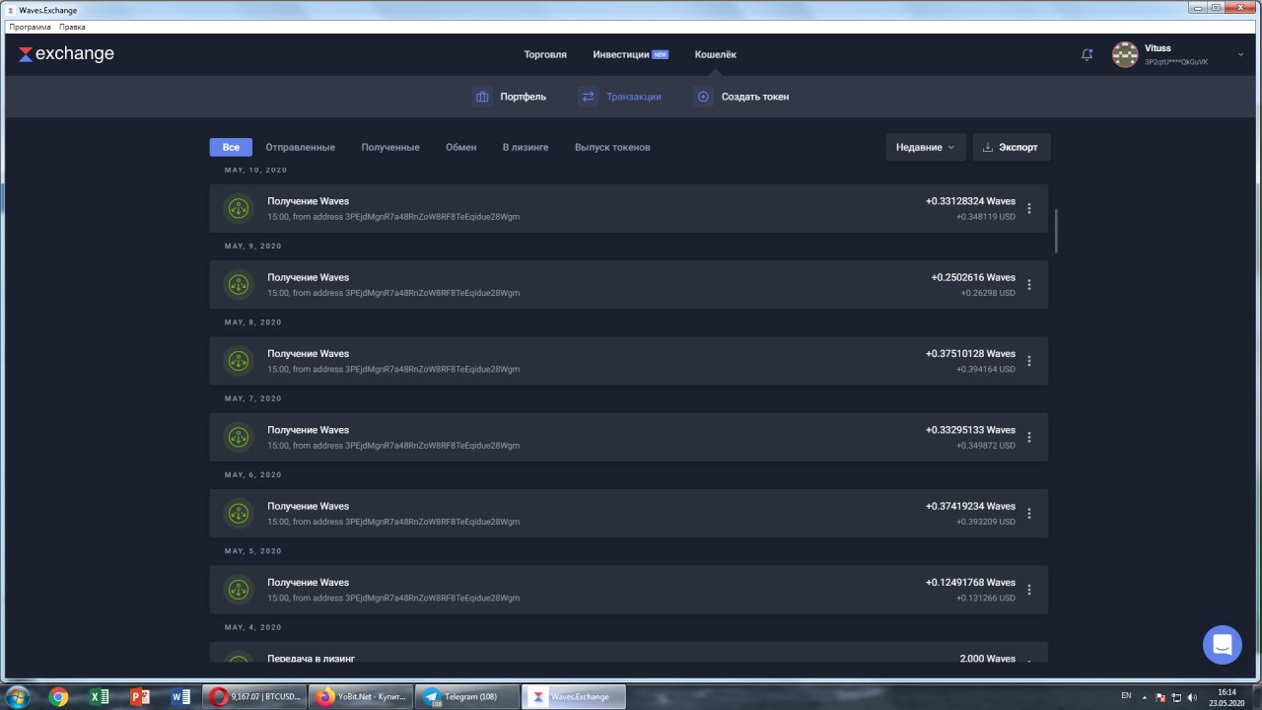
Task: Click the EN language indicator
Action: pyautogui.click(x=1126, y=695)
